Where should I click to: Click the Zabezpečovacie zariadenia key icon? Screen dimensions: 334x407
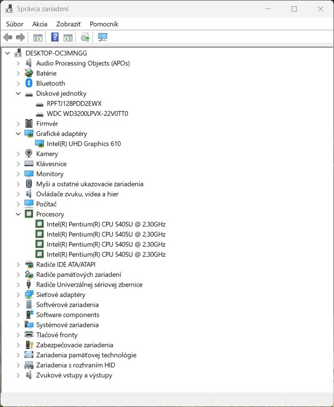click(x=30, y=345)
